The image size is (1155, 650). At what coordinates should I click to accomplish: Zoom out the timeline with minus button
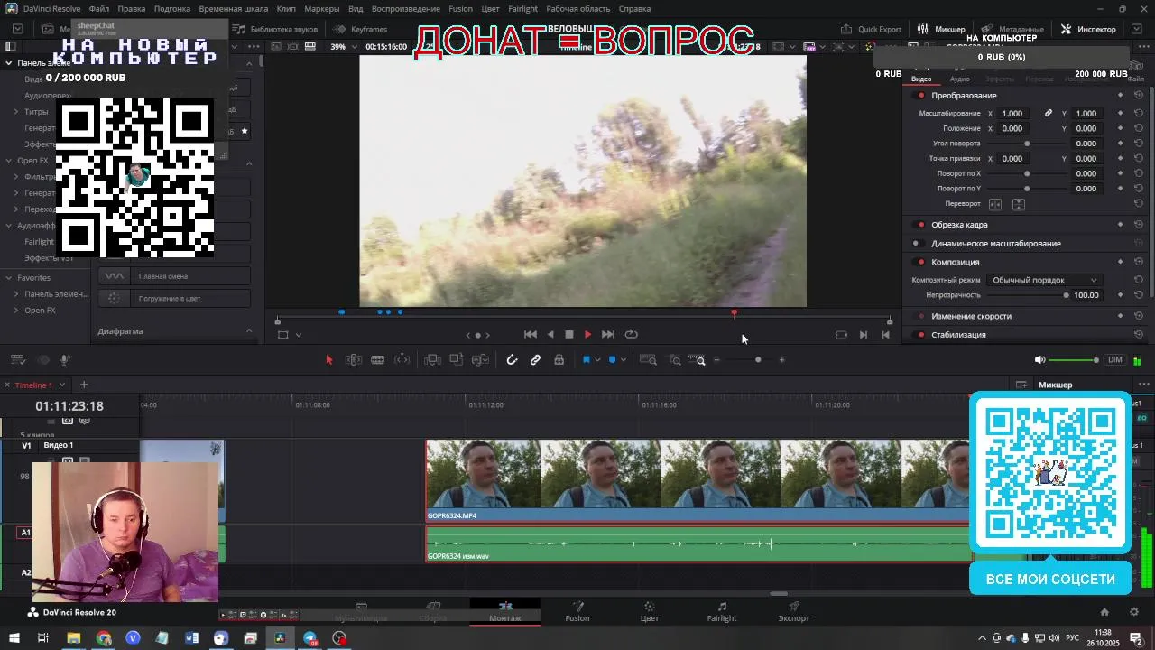717,360
